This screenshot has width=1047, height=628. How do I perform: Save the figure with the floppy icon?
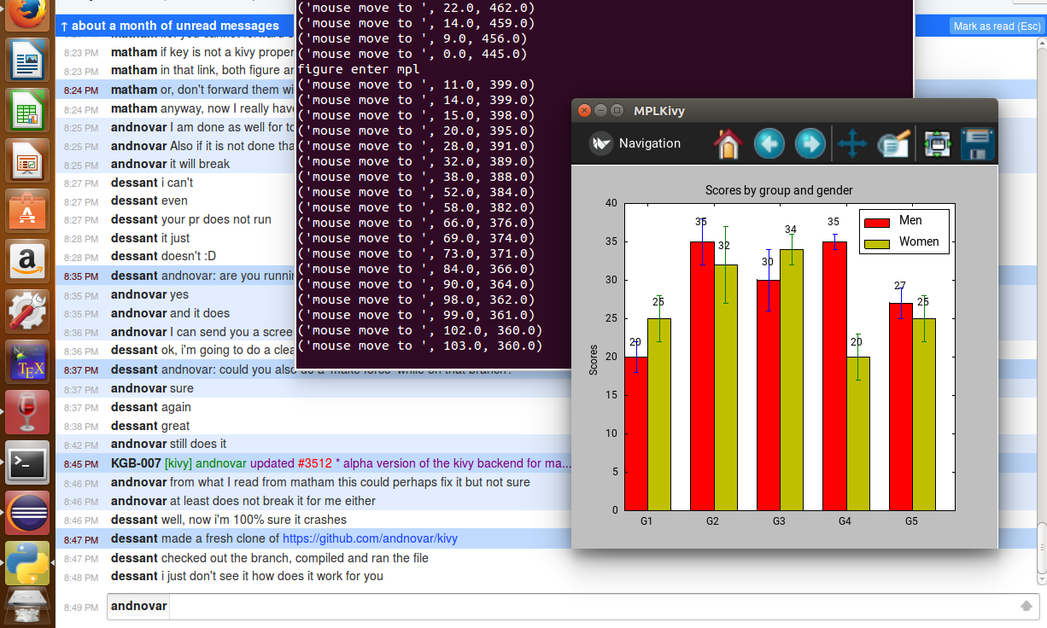tap(978, 143)
